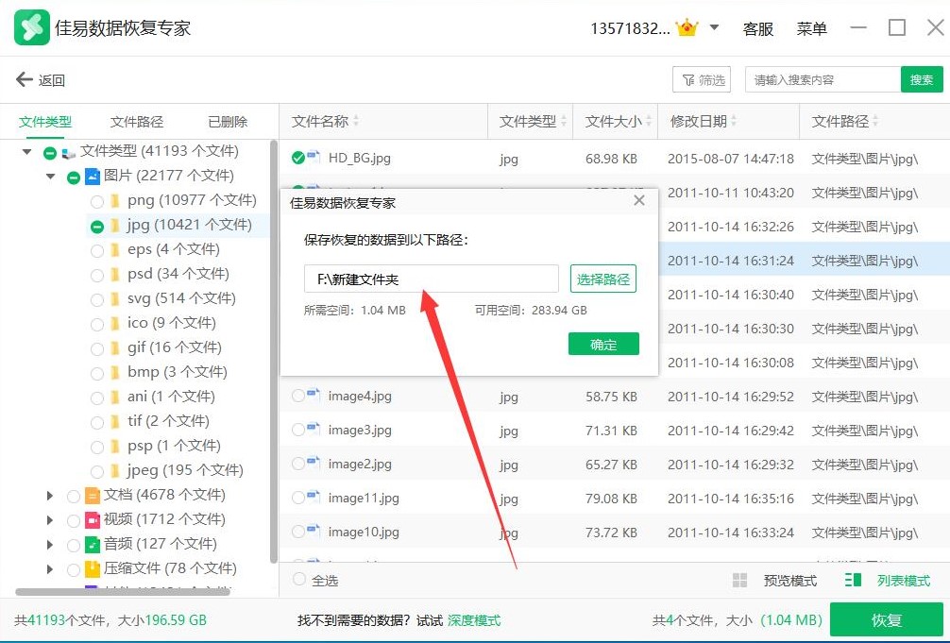950x643 pixels.
Task: Open the account dropdown arrow beside the crown
Action: pos(715,28)
